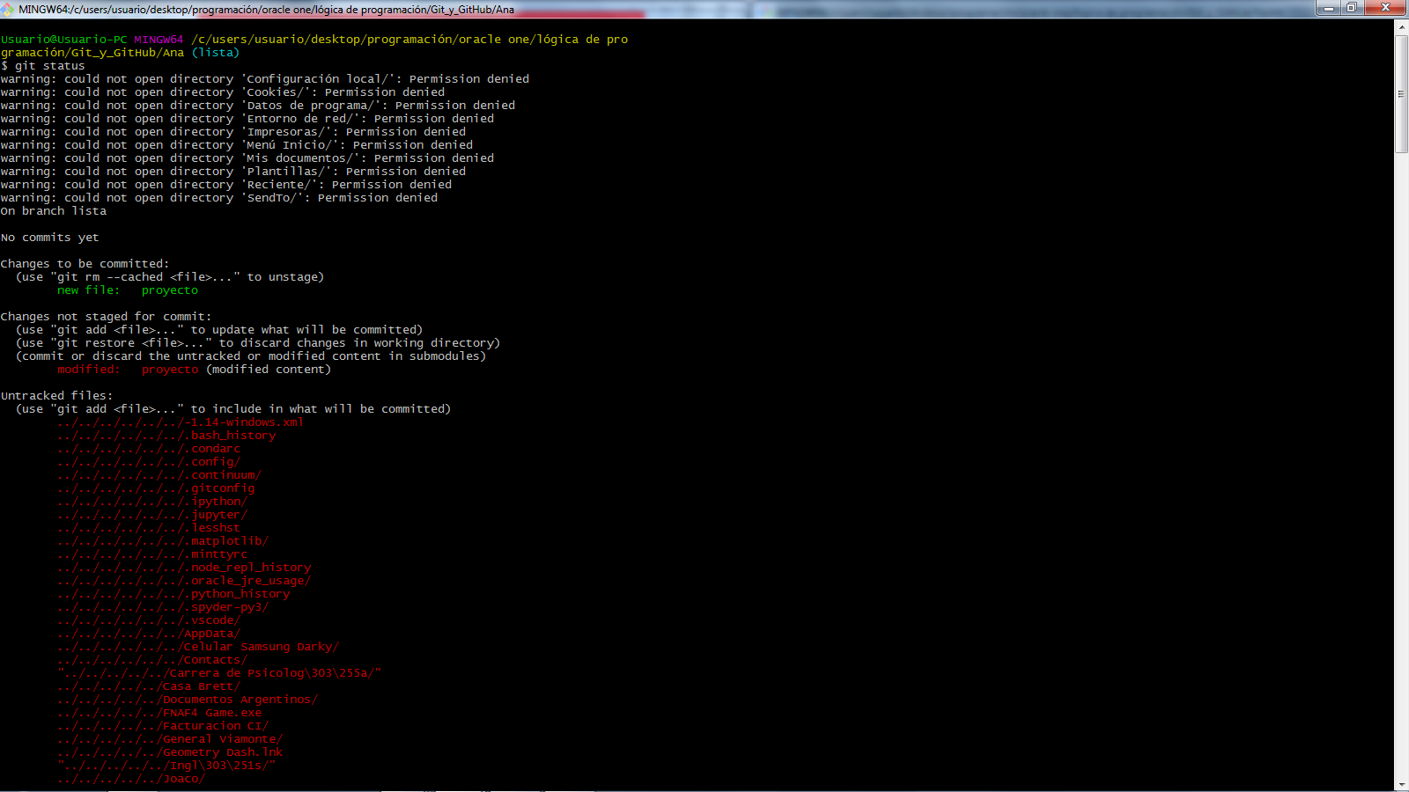Click the 'AppData/' untracked entry
Image resolution: width=1409 pixels, height=792 pixels.
pos(149,634)
